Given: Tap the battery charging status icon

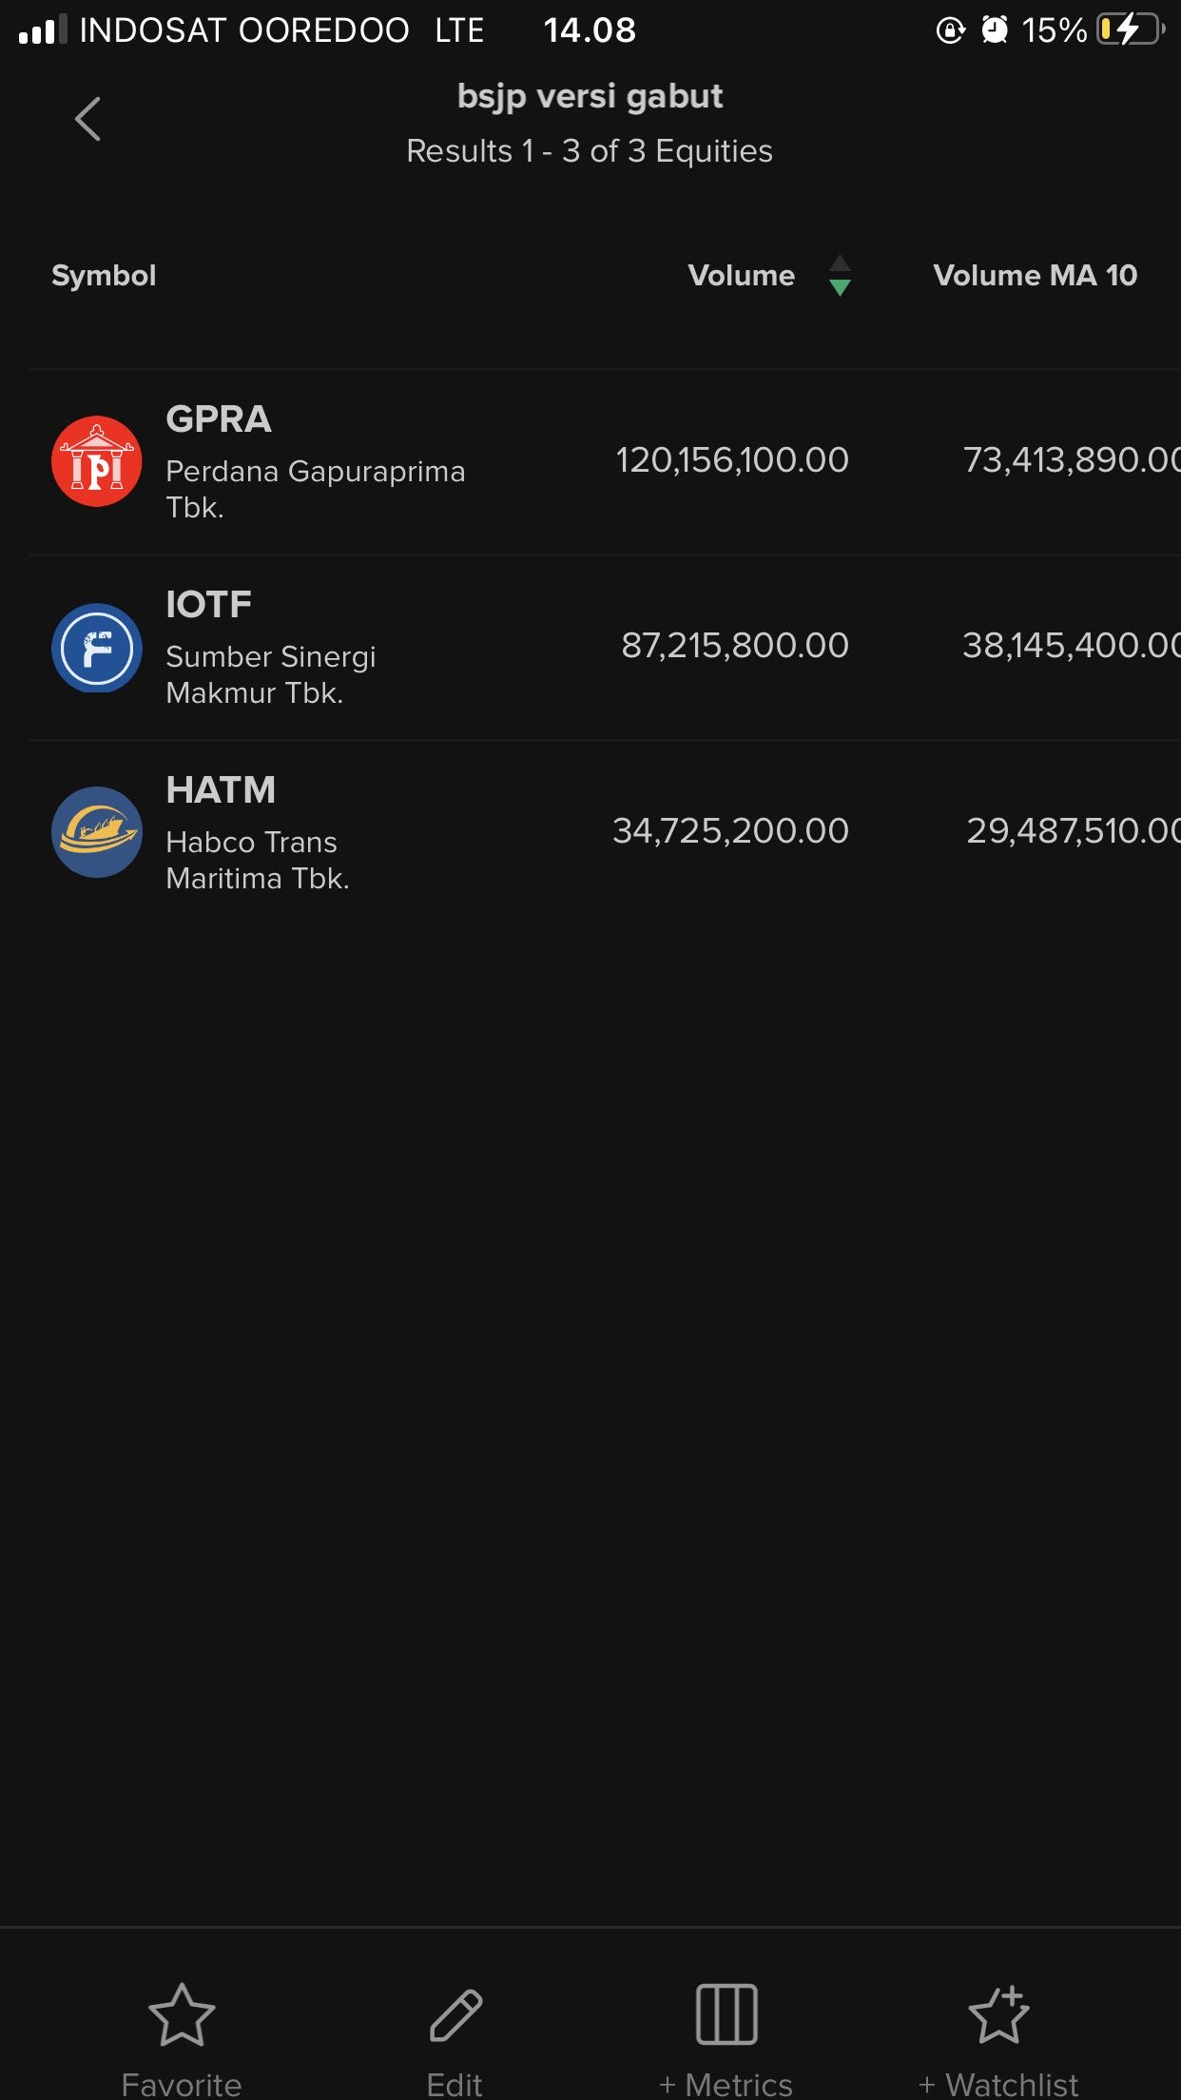Looking at the screenshot, I should click(1130, 30).
